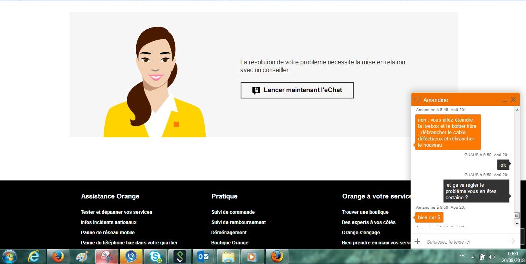Viewport: 526px width, 264px height.
Task: Open Paint from the taskbar
Action: pos(82,257)
